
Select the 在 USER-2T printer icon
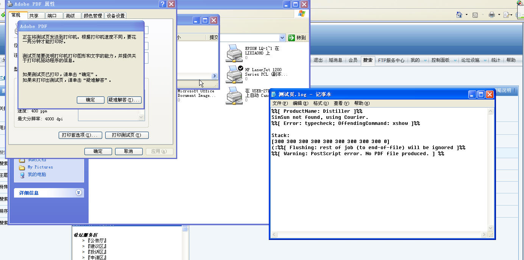point(234,95)
